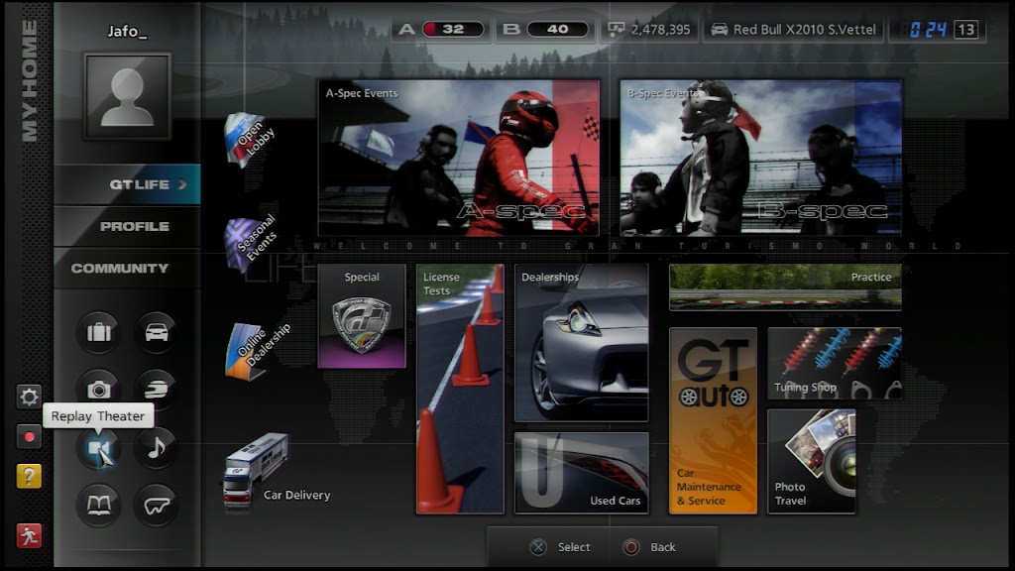1015x571 pixels.
Task: Open the Manual book icon
Action: (98, 505)
